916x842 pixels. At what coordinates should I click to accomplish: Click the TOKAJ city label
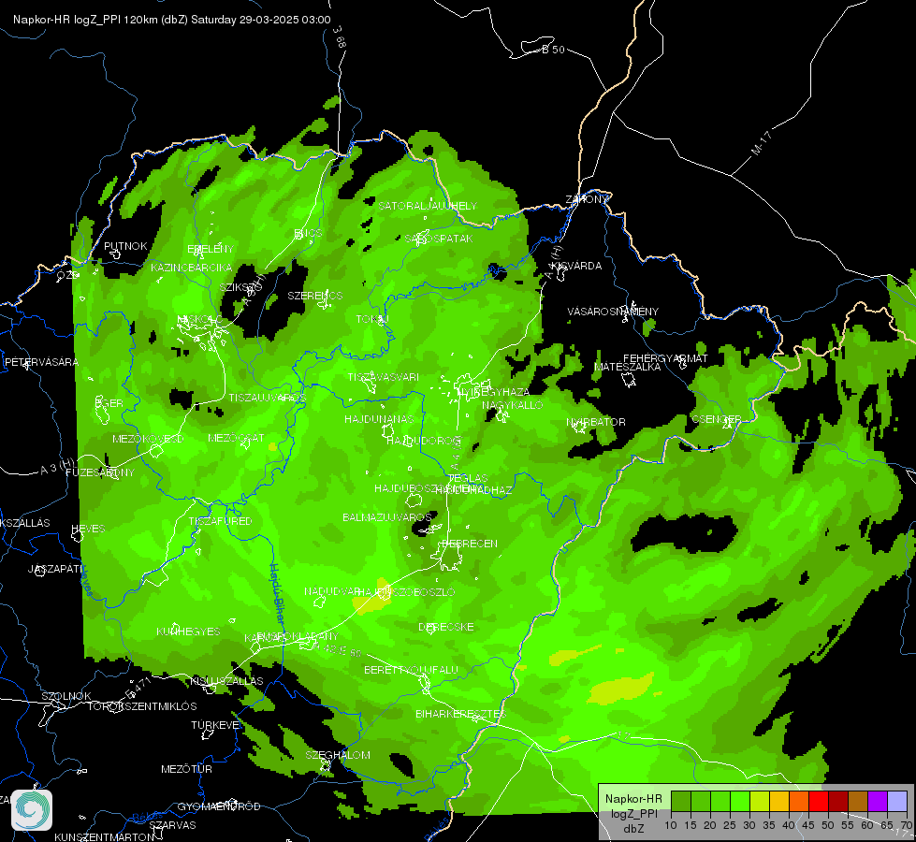pos(372,320)
